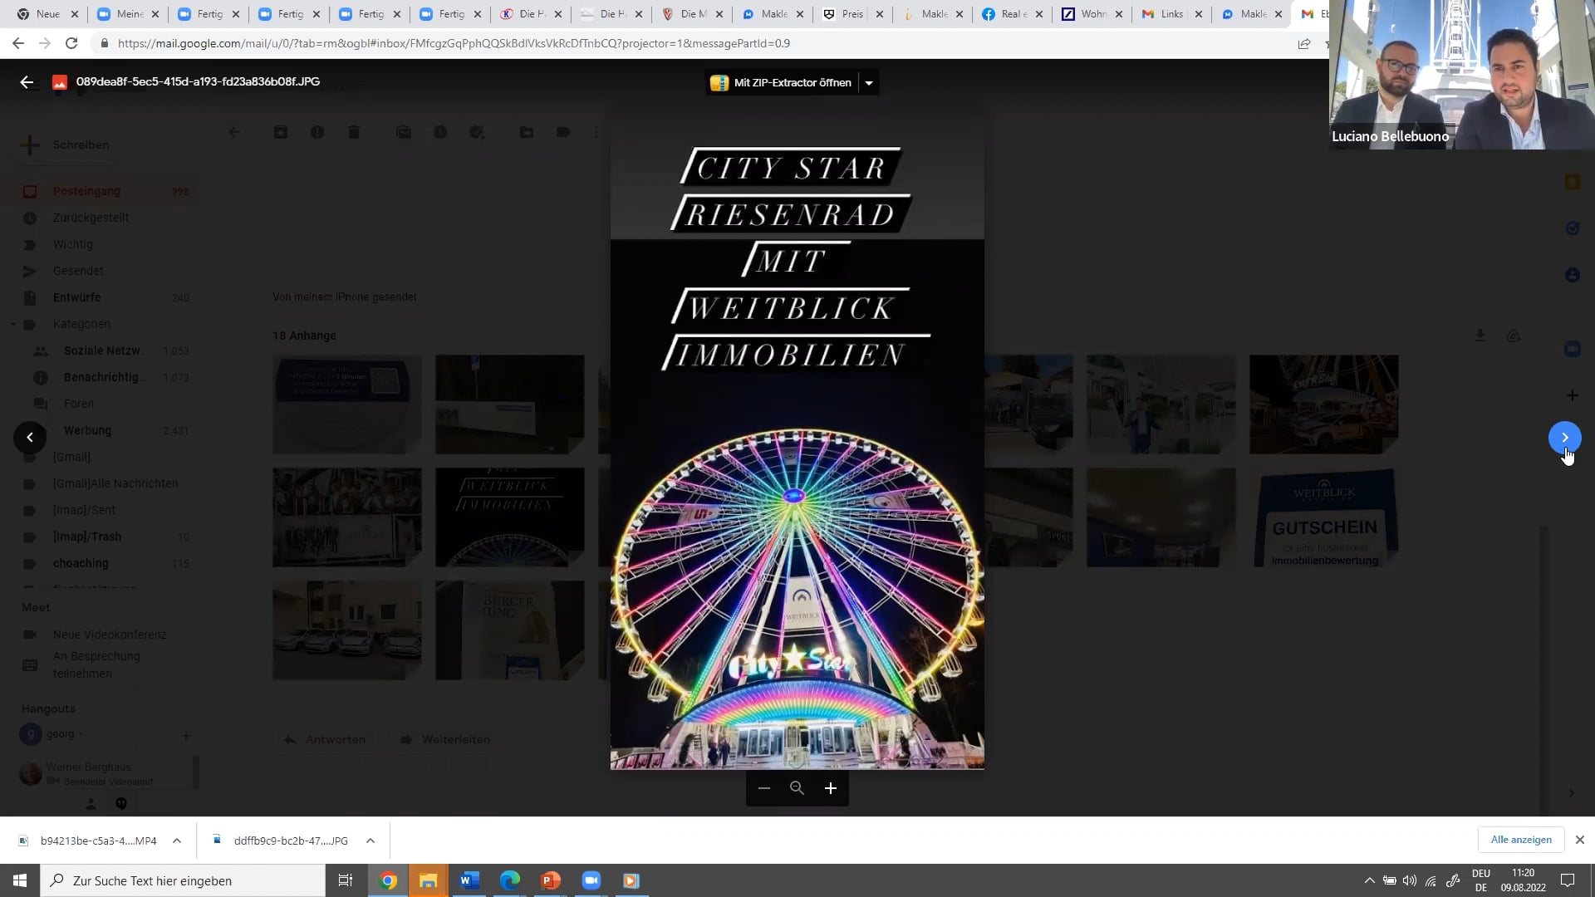Add new Hangouts contact plus
Screen dimensions: 1595x897
pyautogui.click(x=186, y=736)
